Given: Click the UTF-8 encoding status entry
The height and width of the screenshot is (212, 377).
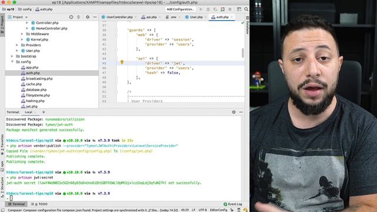Looking at the screenshot, I should coord(203,210).
